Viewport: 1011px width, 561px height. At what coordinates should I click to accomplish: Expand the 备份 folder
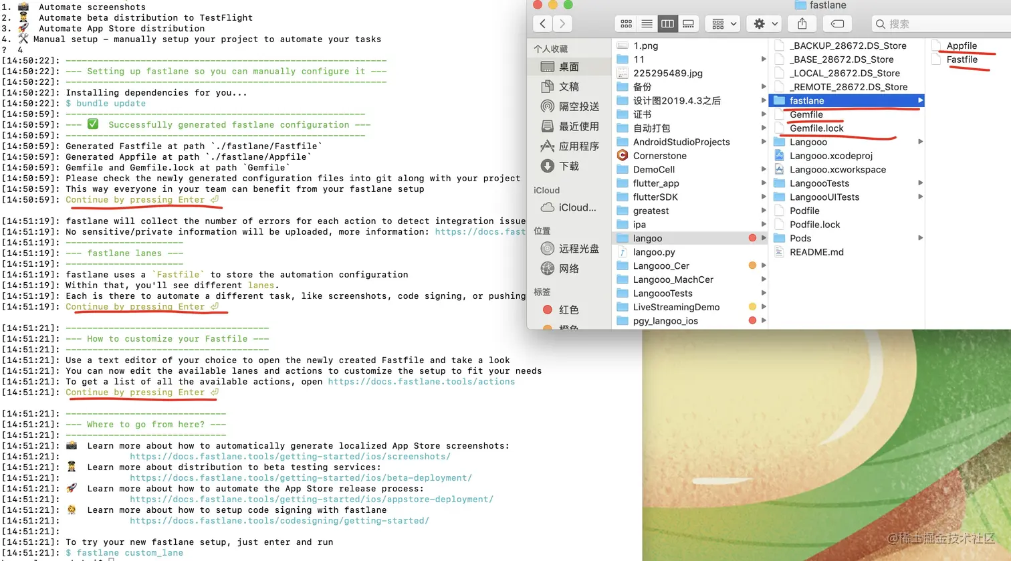763,87
